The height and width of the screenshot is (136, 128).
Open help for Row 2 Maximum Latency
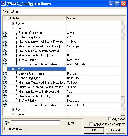(x=5, y=92)
